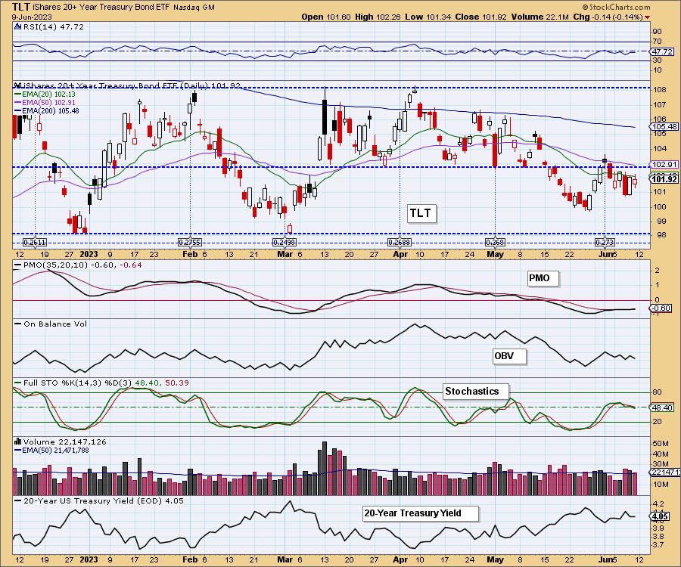
Task: Click the 0.273 boxed marker label
Action: tap(605, 243)
